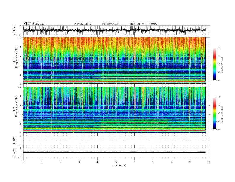Click the "Time (min)" axis label
Image resolution: width=235 pixels, height=182 pixels.
(x=119, y=165)
